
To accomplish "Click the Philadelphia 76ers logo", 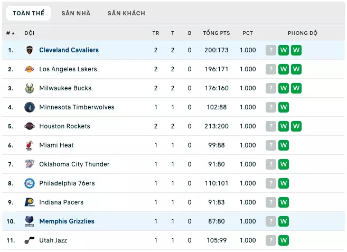I will (x=30, y=183).
